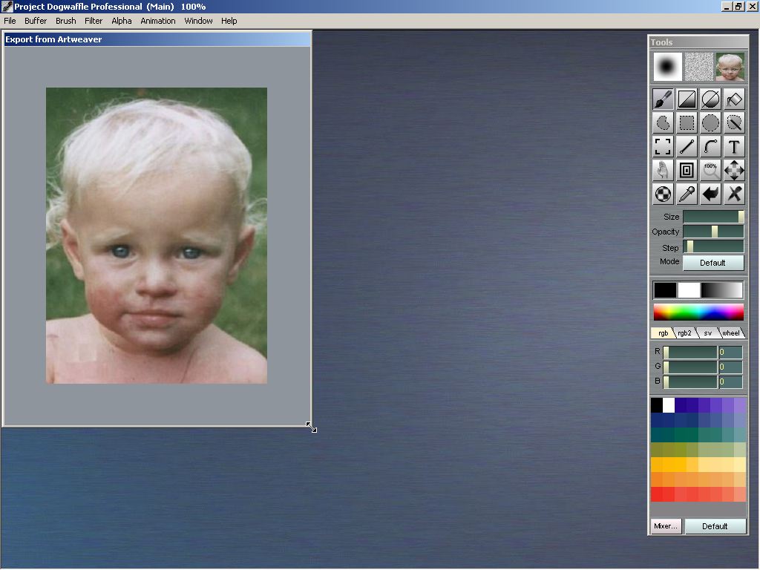Select the hand pan tool
Viewport: 760px width, 570px height.
pyautogui.click(x=663, y=170)
